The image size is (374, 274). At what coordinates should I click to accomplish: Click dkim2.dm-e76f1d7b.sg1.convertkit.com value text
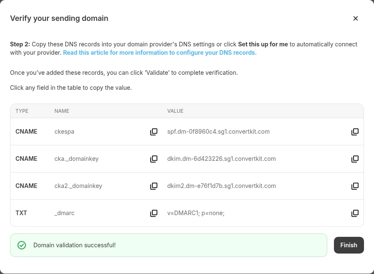(x=221, y=186)
